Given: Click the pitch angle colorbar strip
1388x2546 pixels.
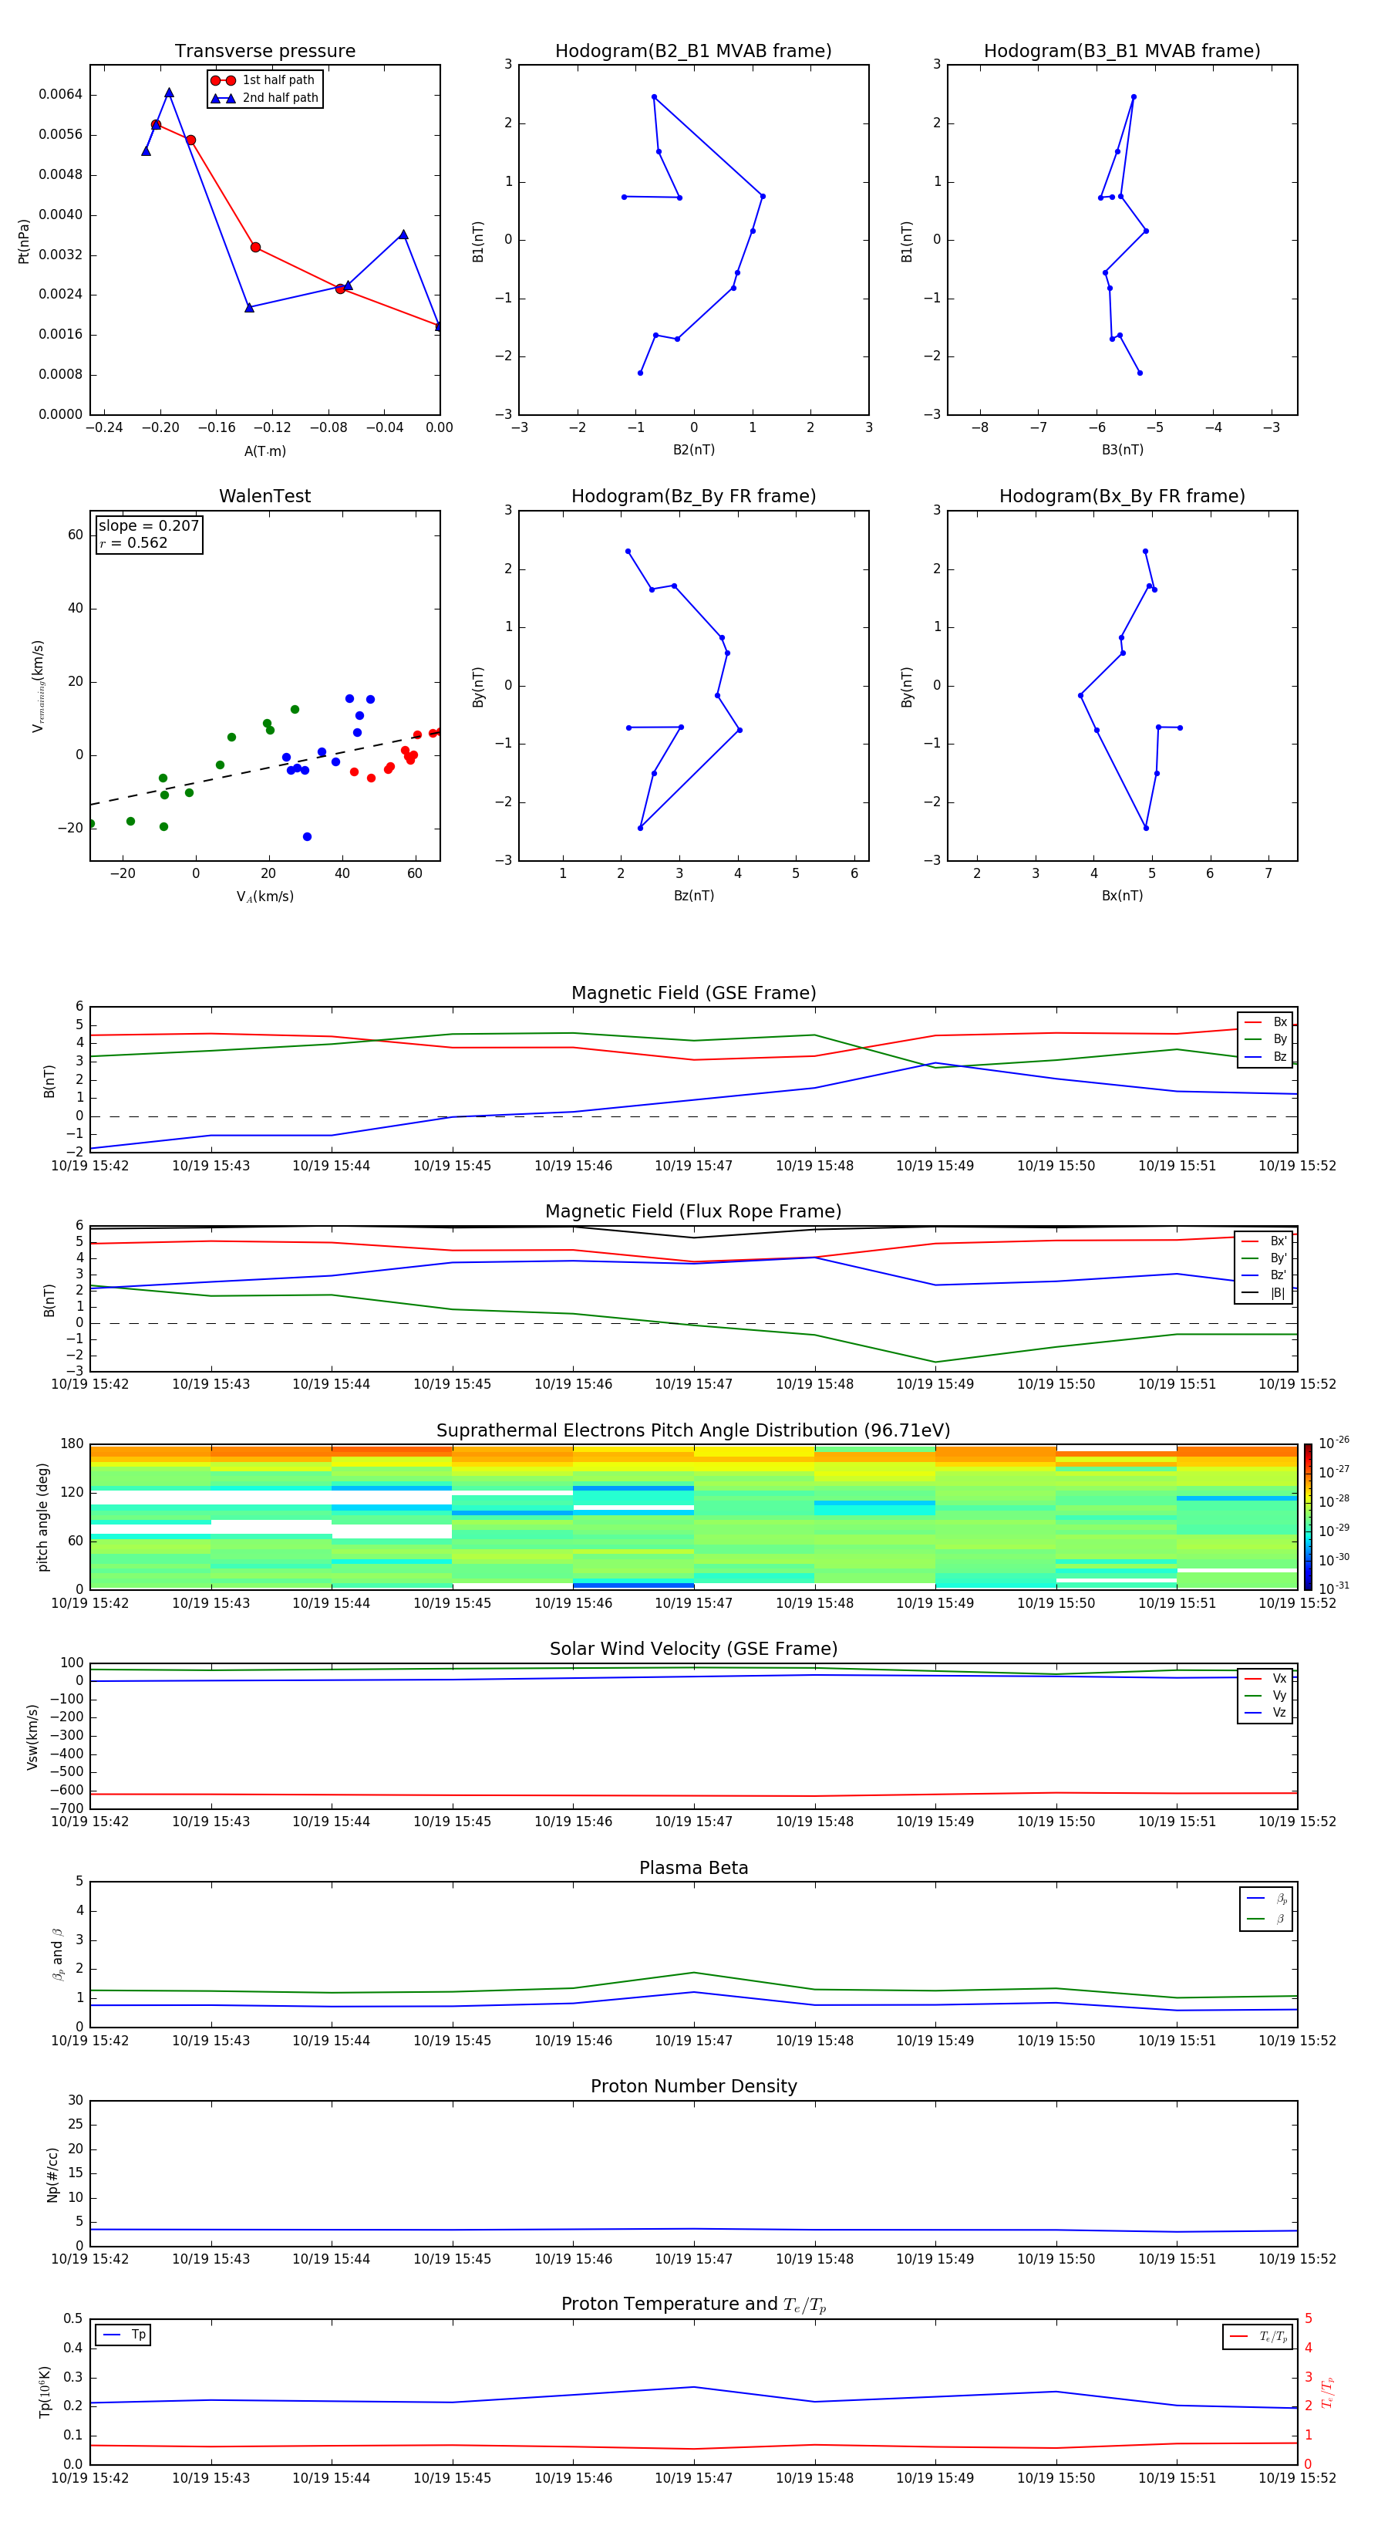Looking at the screenshot, I should 1307,1516.
